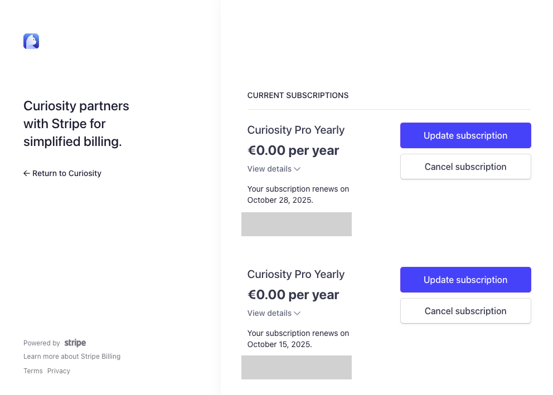Select the CURRENT SUBSCRIPTIONS section heading

298,95
